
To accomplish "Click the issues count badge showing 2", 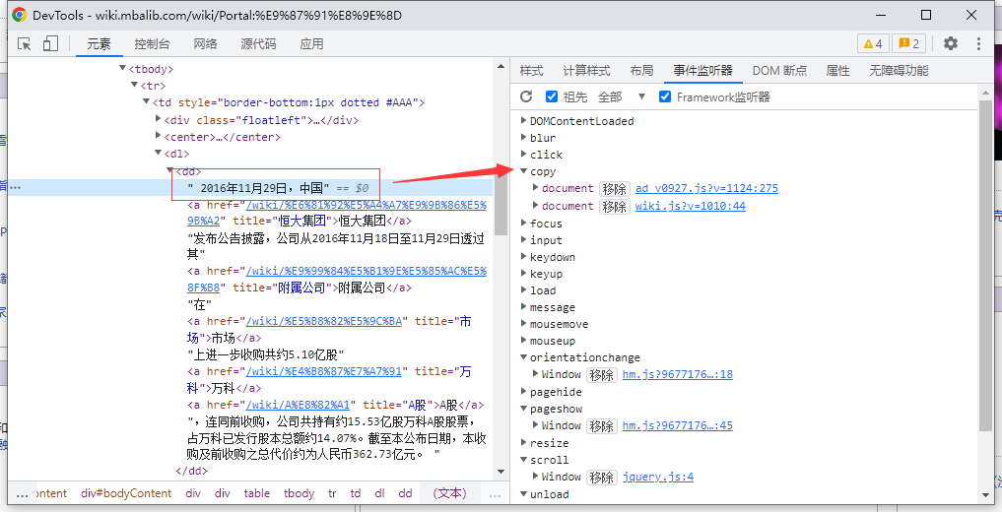I will coord(908,43).
